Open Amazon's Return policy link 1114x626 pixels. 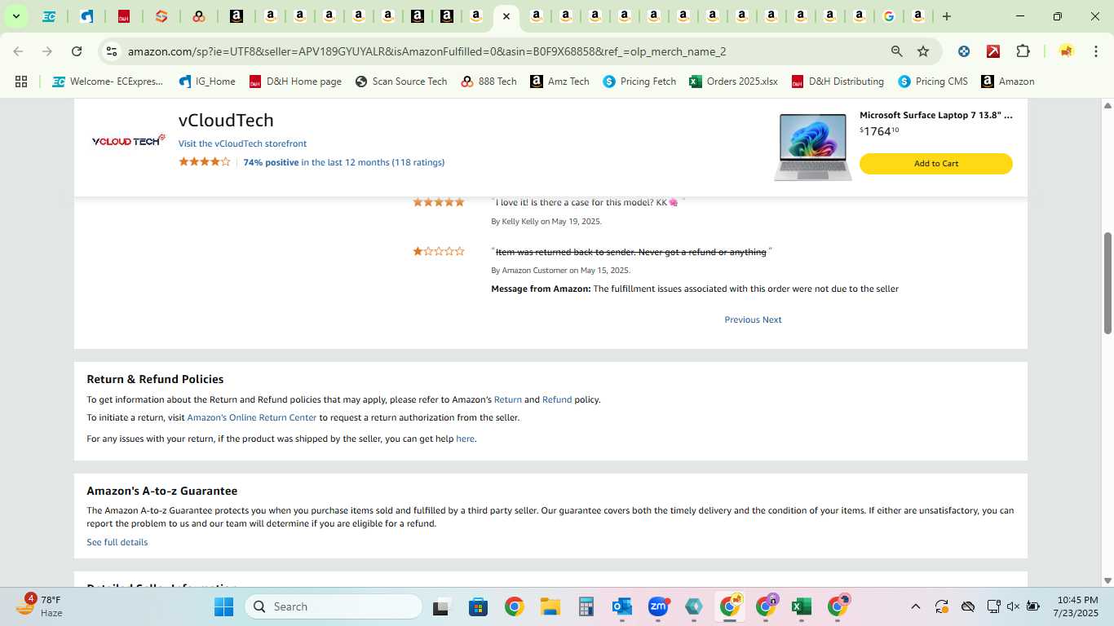[508, 399]
